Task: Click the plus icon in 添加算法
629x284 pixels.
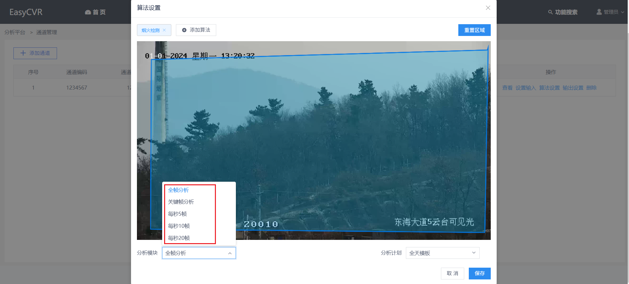Action: point(184,30)
